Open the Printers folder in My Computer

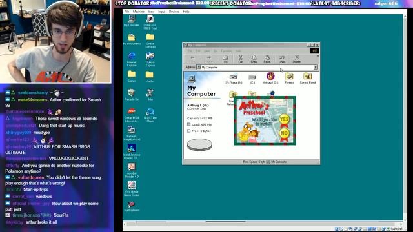coord(289,79)
